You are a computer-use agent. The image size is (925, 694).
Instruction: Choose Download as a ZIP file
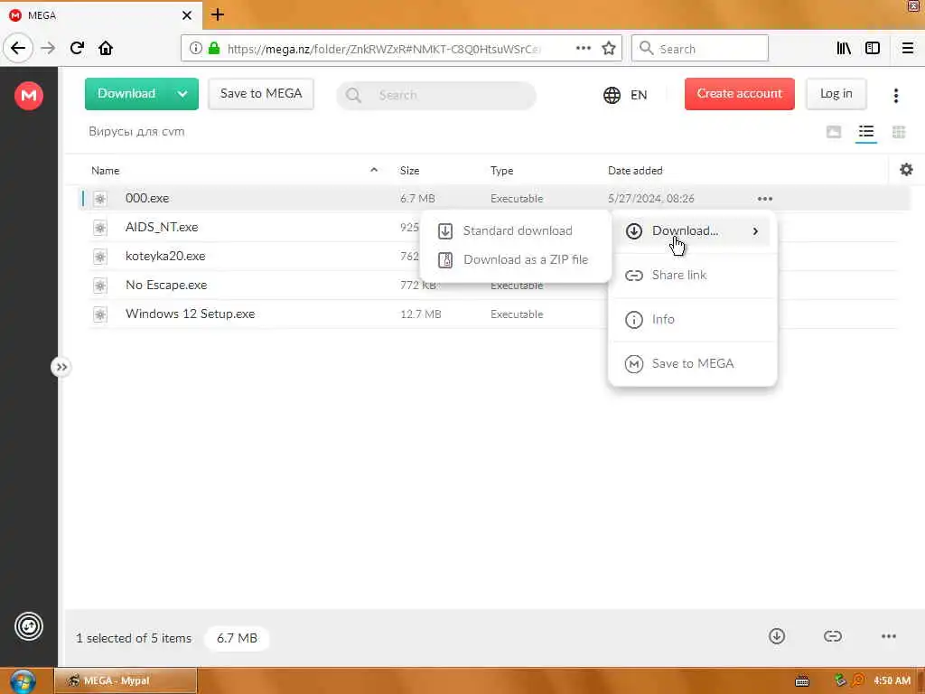515,259
